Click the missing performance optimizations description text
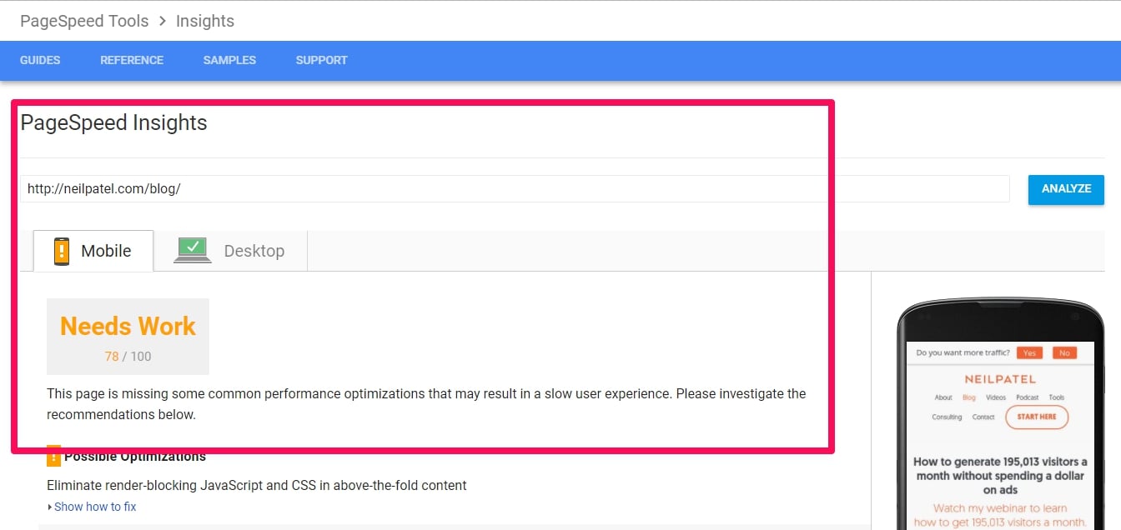 click(426, 404)
